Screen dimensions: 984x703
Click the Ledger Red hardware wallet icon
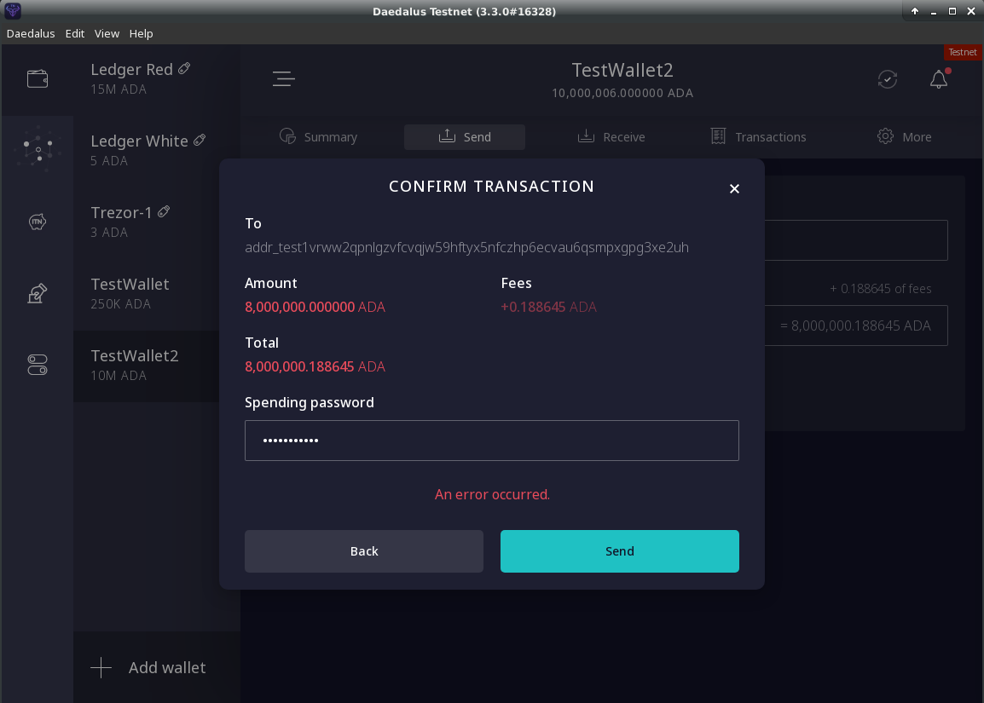click(184, 68)
